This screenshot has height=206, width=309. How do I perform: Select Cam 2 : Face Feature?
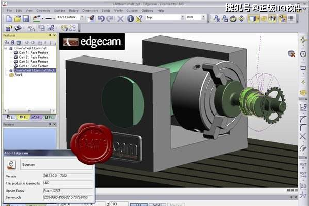[x=33, y=57]
